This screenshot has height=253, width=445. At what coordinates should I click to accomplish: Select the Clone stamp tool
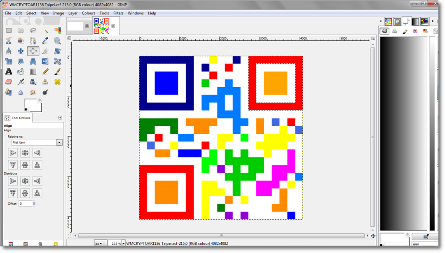tap(45, 82)
